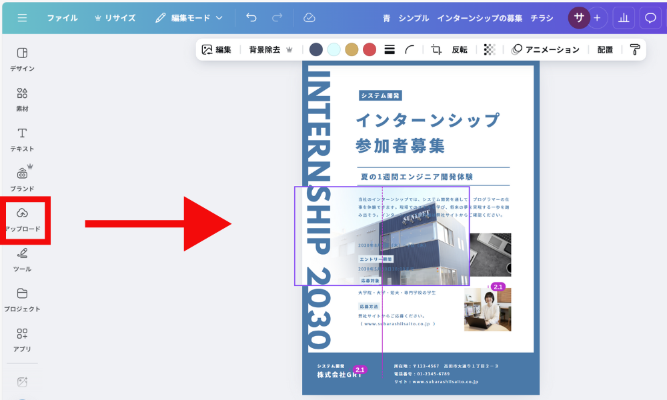Screen dimensions: 667x400
Task: Check cloud save status icon
Action: [309, 17]
